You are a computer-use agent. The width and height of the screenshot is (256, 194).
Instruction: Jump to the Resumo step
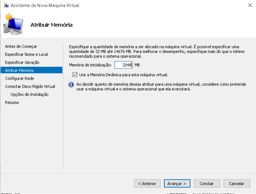pyautogui.click(x=12, y=102)
